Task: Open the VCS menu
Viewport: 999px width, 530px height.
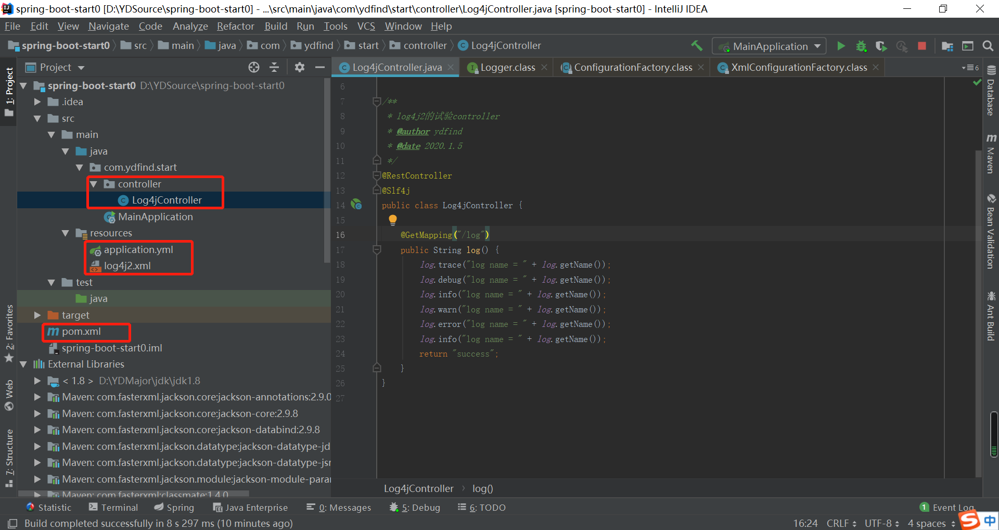Action: pyautogui.click(x=366, y=26)
